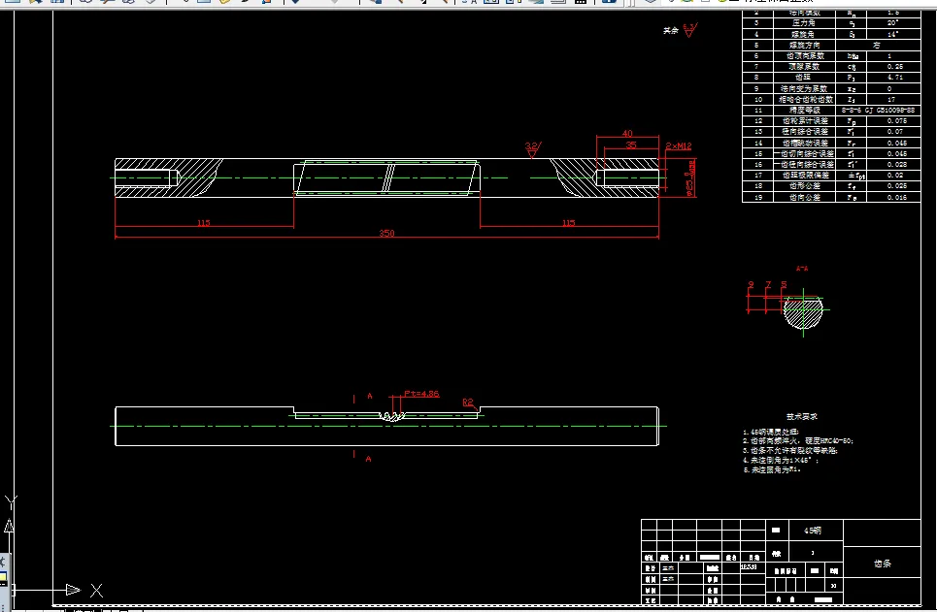Click the helical rack teeth in top view

point(387,177)
